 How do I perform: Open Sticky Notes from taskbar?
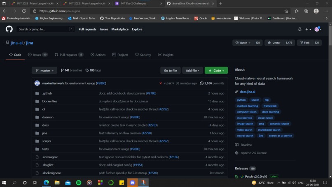122,182
